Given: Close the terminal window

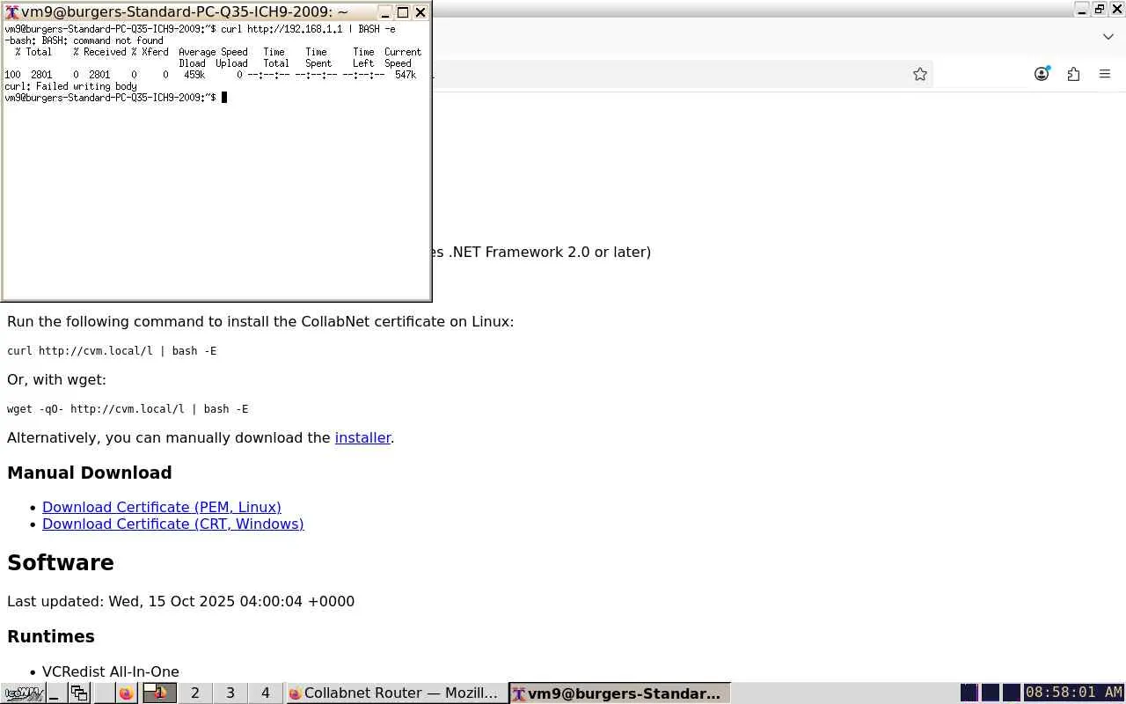Looking at the screenshot, I should tap(420, 12).
